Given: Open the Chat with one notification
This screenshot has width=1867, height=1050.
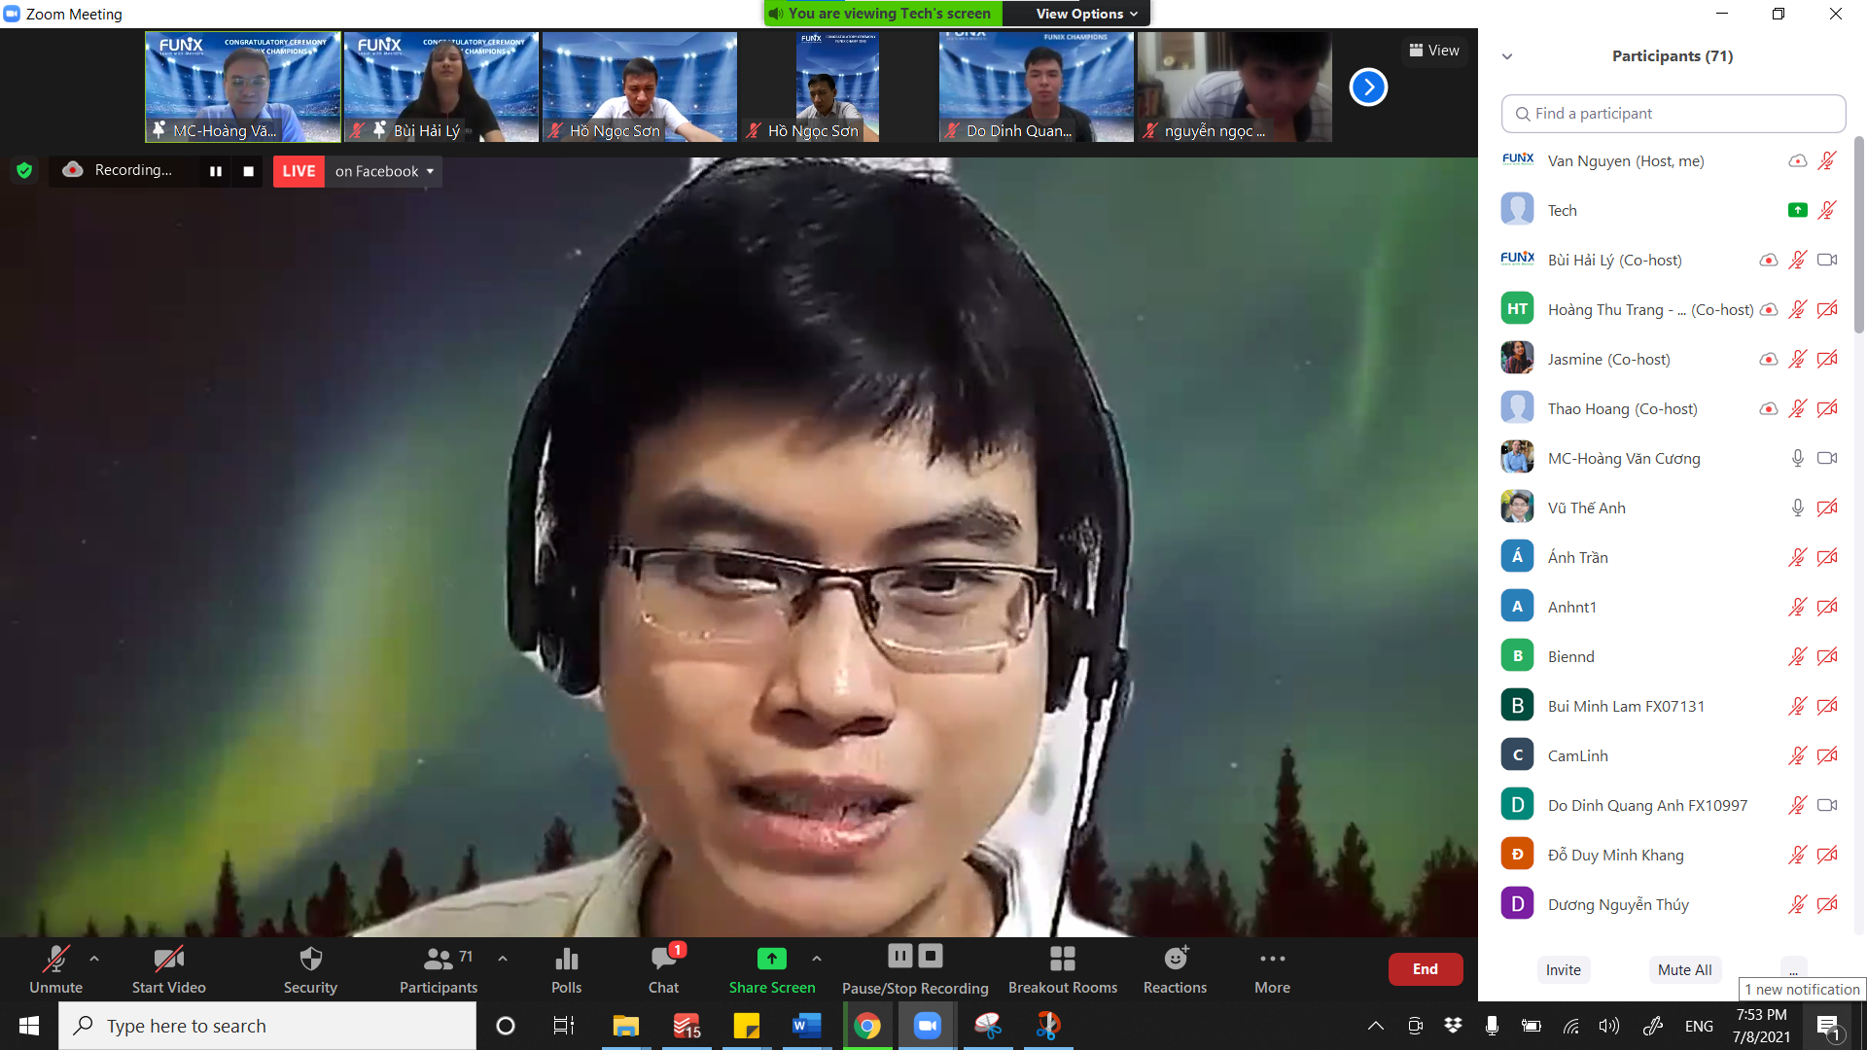Looking at the screenshot, I should [664, 968].
